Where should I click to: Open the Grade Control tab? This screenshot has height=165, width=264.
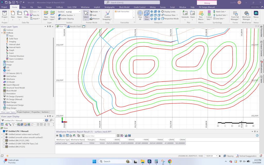click(x=139, y=7)
